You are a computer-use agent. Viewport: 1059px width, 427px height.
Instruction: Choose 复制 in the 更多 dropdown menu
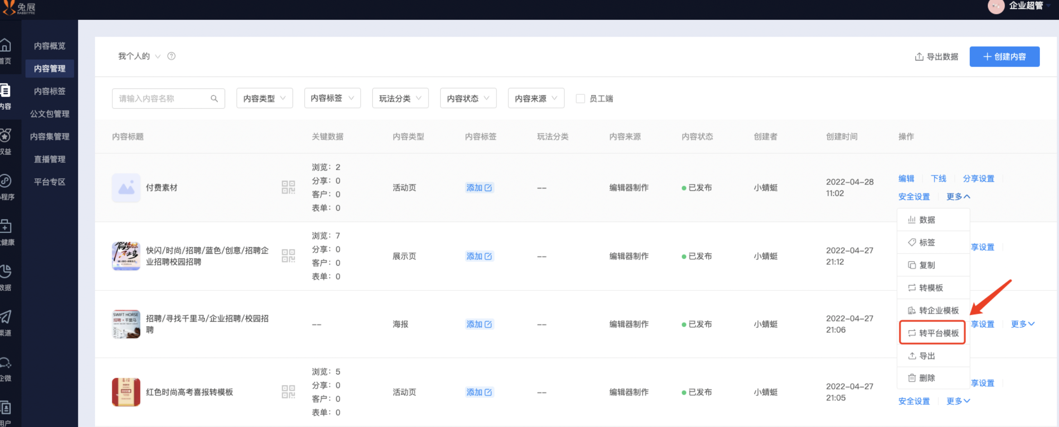(x=933, y=265)
